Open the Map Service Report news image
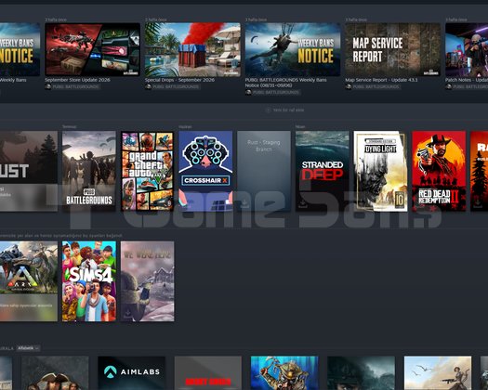 tap(393, 49)
